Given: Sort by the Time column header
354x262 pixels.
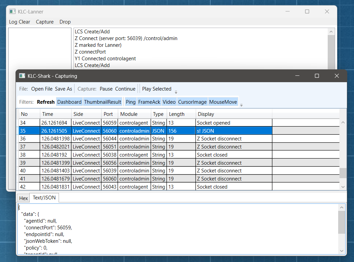Looking at the screenshot, I should tap(56, 114).
